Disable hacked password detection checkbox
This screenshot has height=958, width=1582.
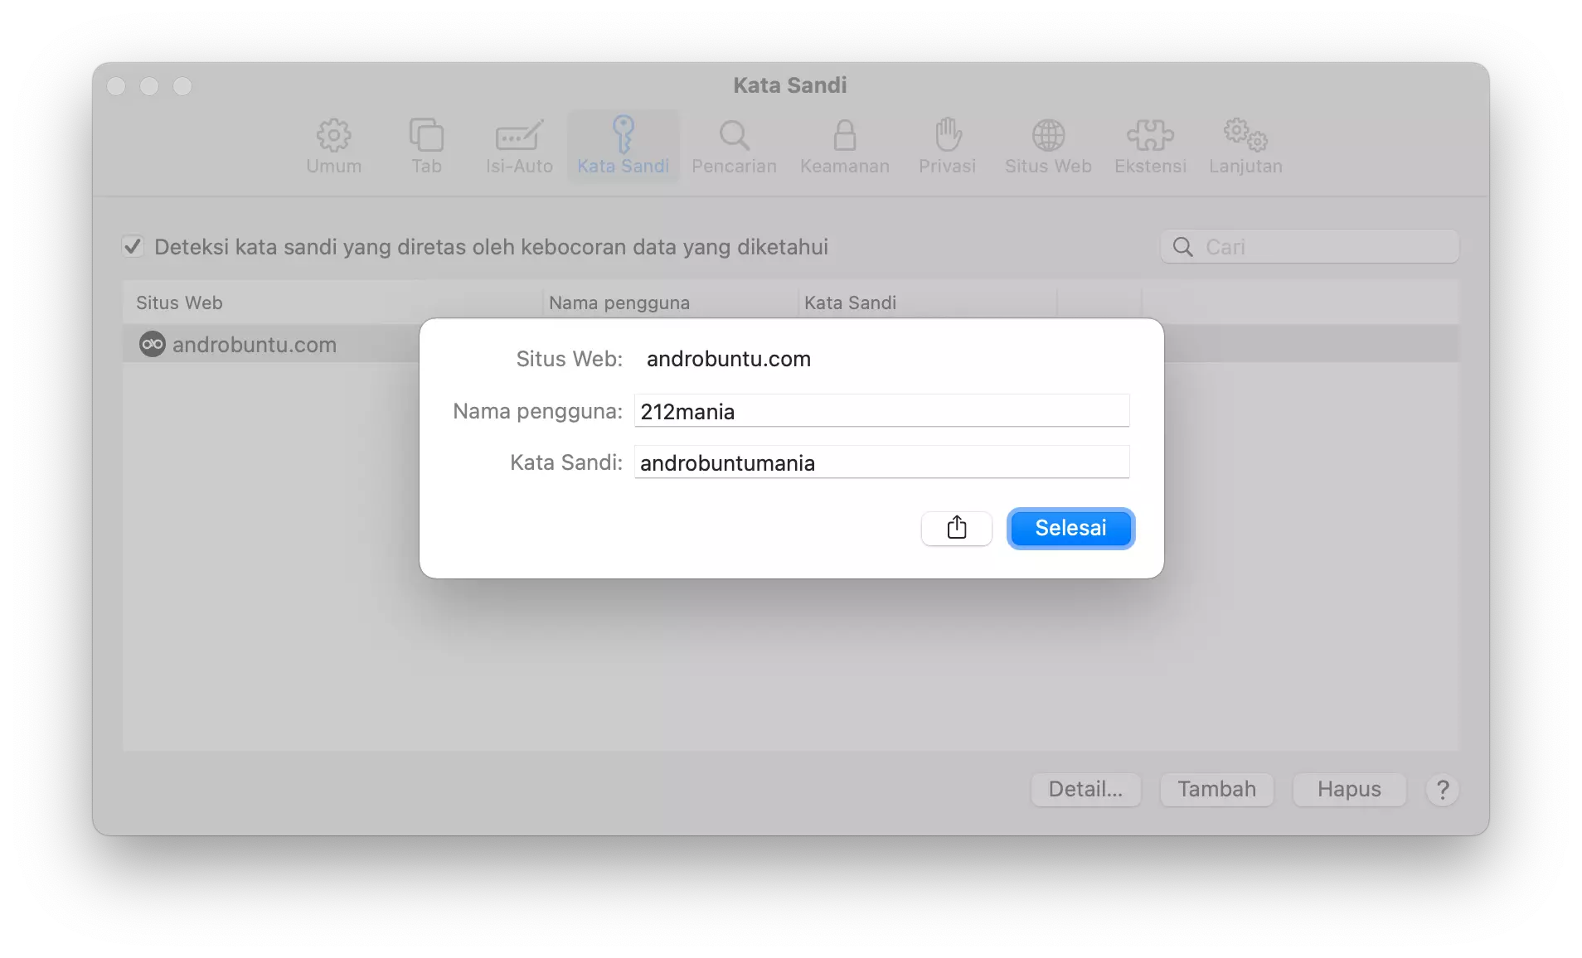coord(133,246)
